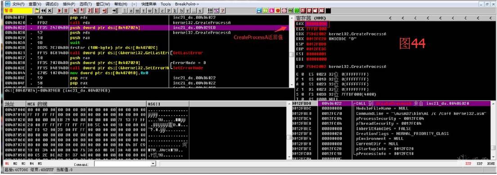Click the red question mark Help icon
This screenshot has height=175, width=497.
coord(223,10)
